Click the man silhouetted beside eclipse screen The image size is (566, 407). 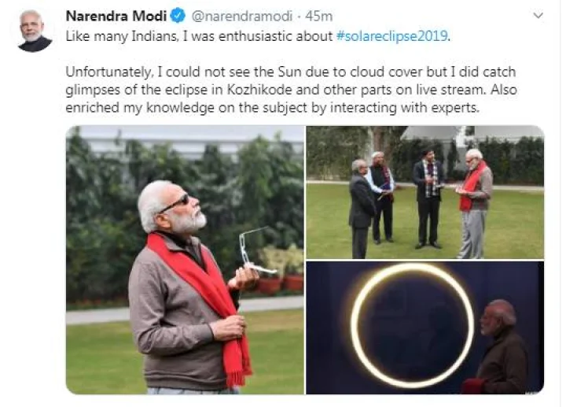pyautogui.click(x=503, y=346)
